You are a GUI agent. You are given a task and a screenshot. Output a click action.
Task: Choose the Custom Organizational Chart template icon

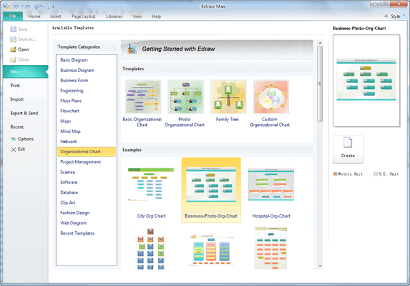tap(271, 97)
